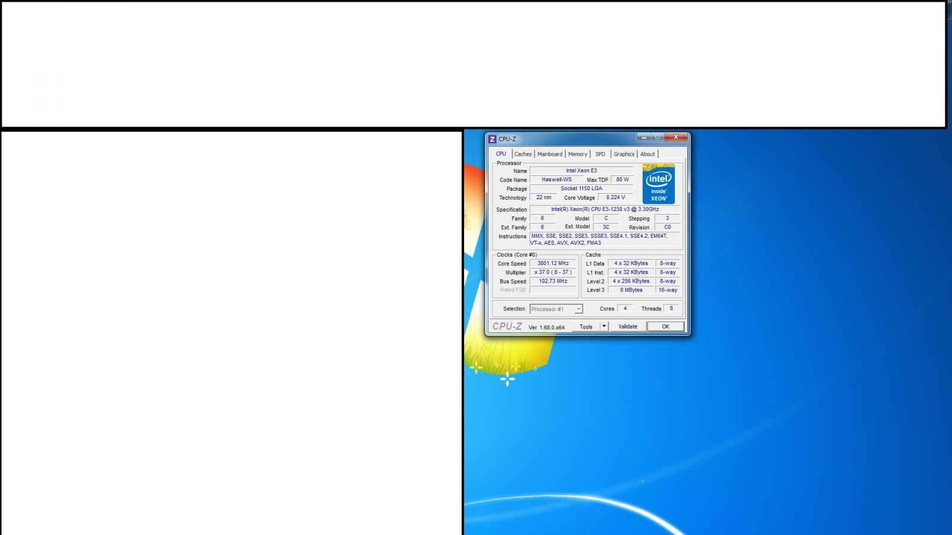Close the CPU-Z window
The image size is (952, 535).
pos(676,137)
